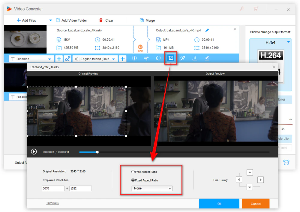Click Add Video Folder
Screen dimensions: 300x212
click(71, 20)
